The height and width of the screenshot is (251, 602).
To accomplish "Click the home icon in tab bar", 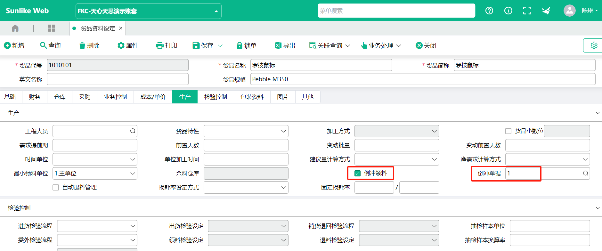I will click(15, 28).
